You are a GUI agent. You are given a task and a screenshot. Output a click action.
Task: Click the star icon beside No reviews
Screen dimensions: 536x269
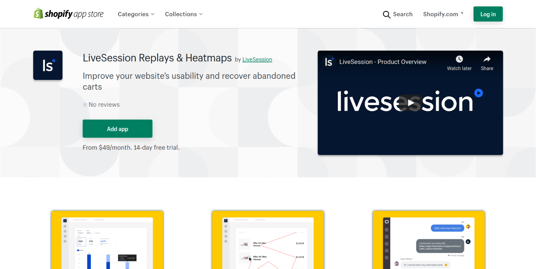85,105
